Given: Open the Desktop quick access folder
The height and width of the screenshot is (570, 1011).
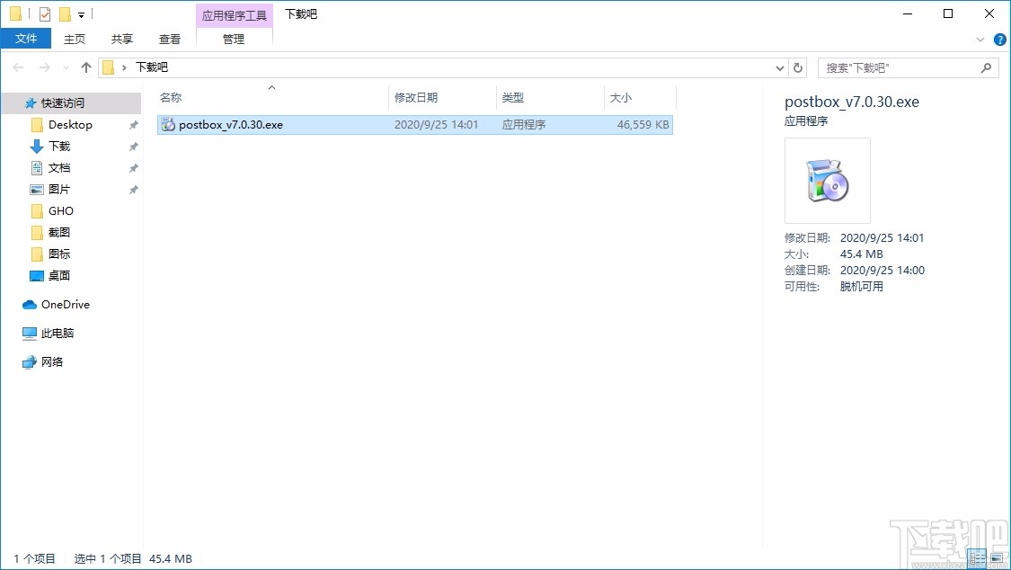Looking at the screenshot, I should point(69,124).
